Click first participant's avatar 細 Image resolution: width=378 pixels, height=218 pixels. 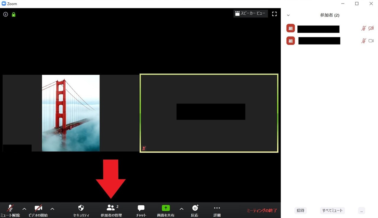click(291, 28)
